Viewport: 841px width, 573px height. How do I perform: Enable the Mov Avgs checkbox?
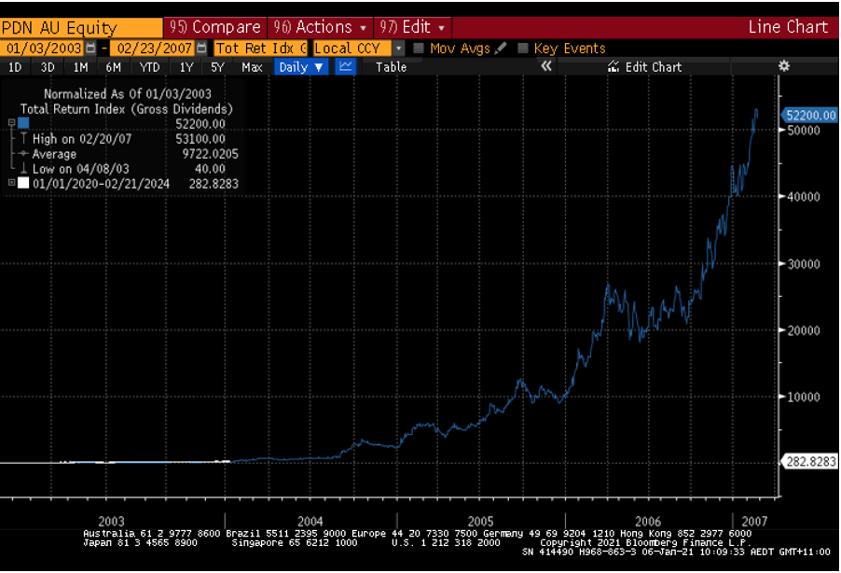click(x=419, y=48)
